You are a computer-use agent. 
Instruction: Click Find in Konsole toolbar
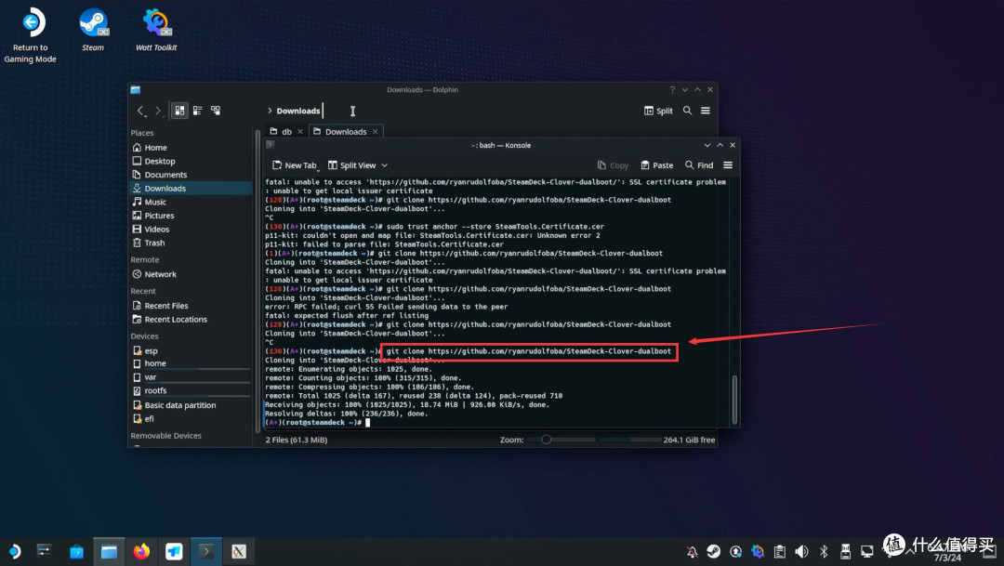[698, 165]
